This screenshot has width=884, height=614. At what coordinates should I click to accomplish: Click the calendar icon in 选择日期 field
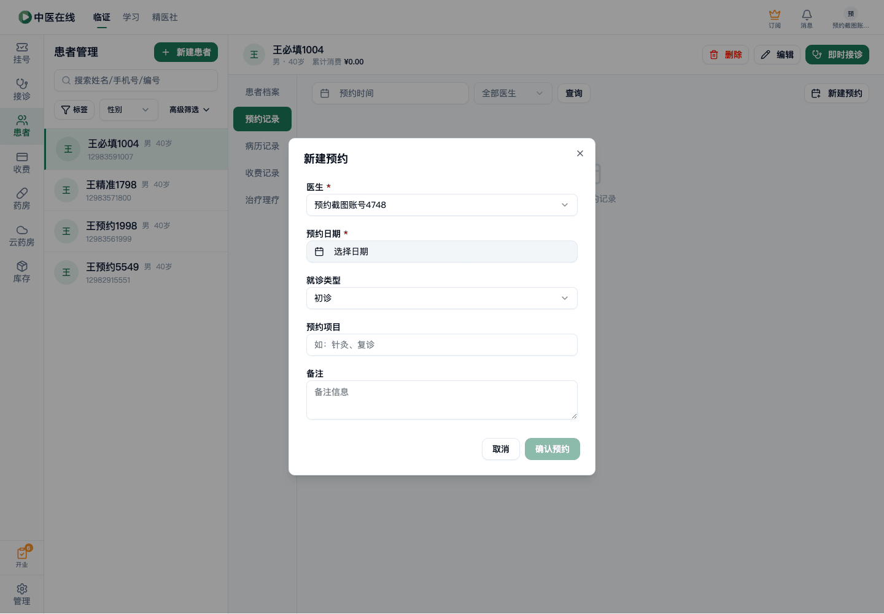tap(319, 251)
